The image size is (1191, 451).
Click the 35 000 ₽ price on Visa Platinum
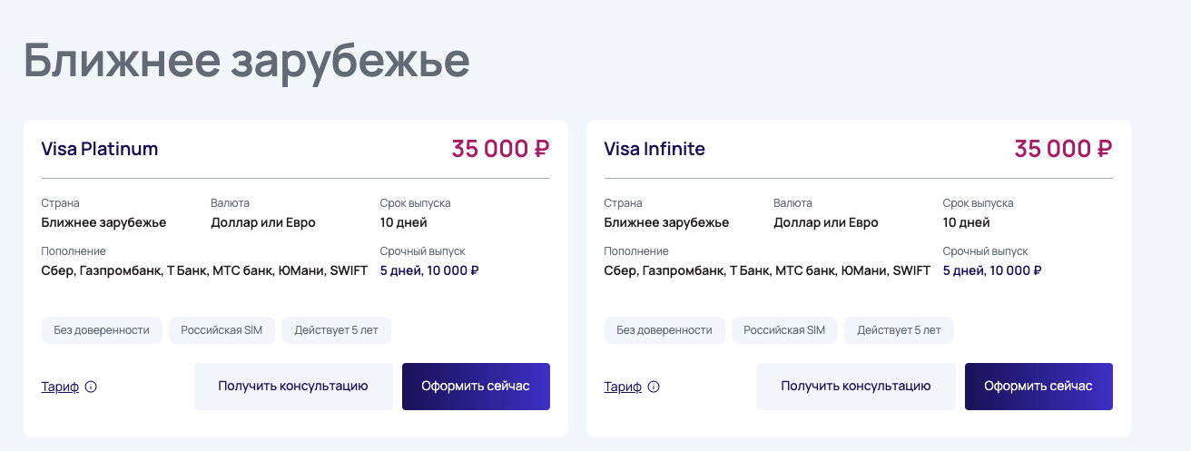[x=500, y=149]
